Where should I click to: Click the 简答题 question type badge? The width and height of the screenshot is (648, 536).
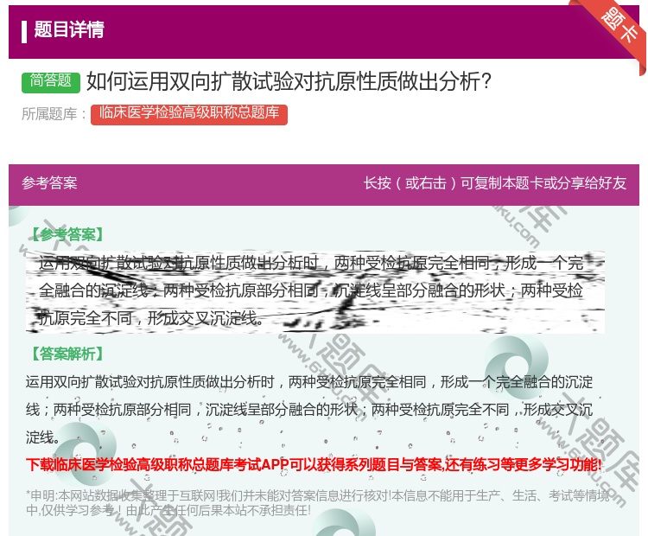50,82
